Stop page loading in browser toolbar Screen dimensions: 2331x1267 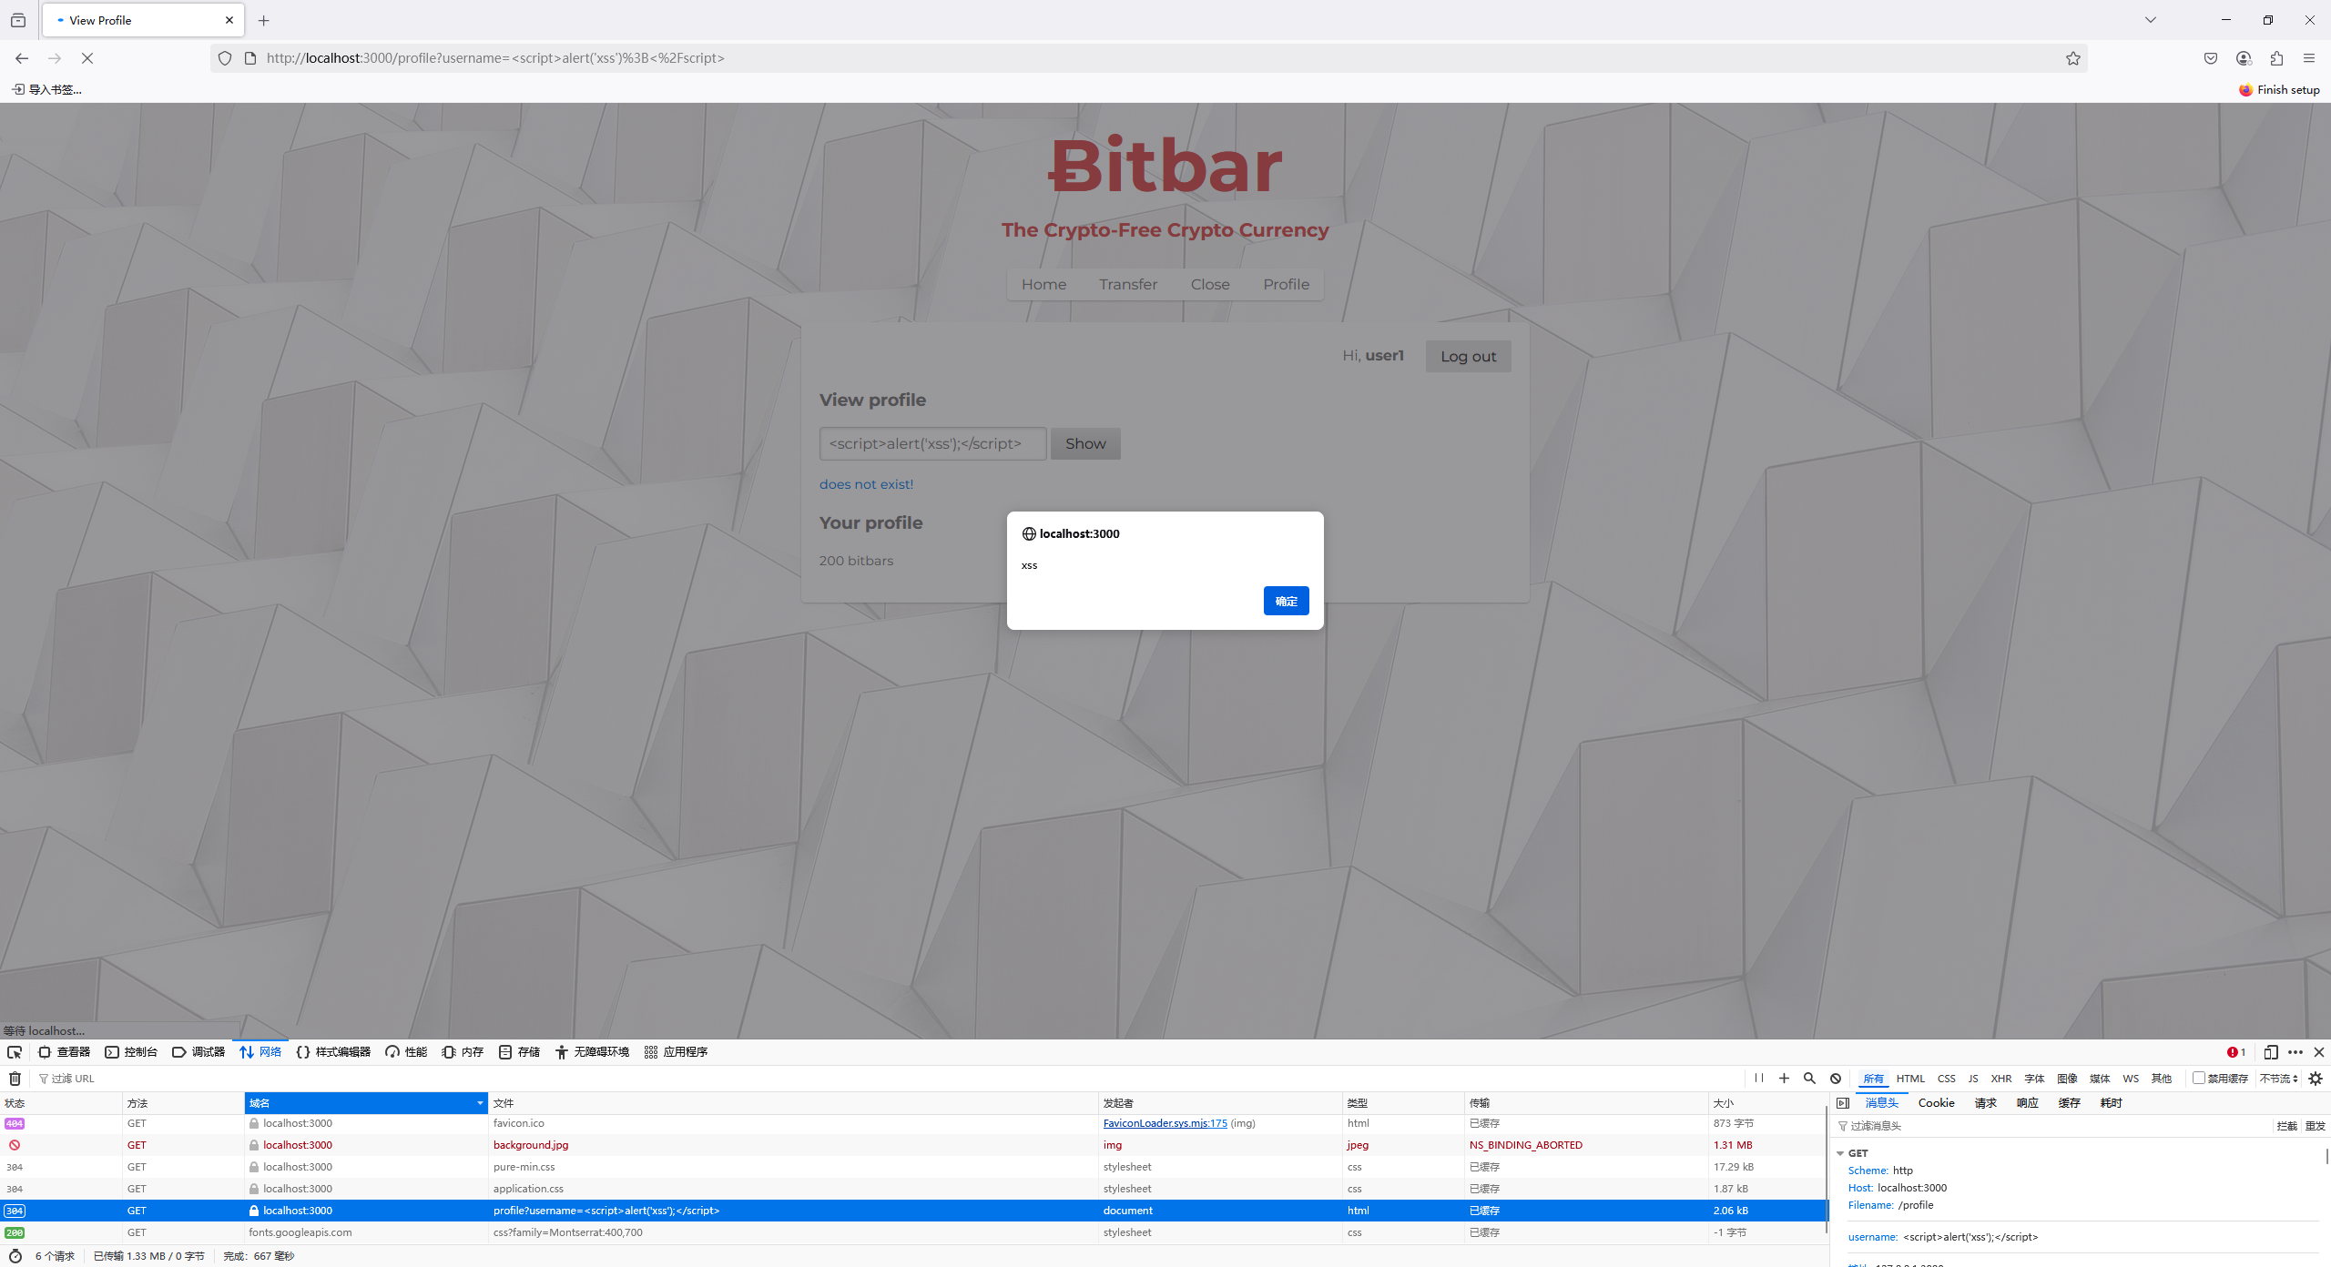[87, 58]
